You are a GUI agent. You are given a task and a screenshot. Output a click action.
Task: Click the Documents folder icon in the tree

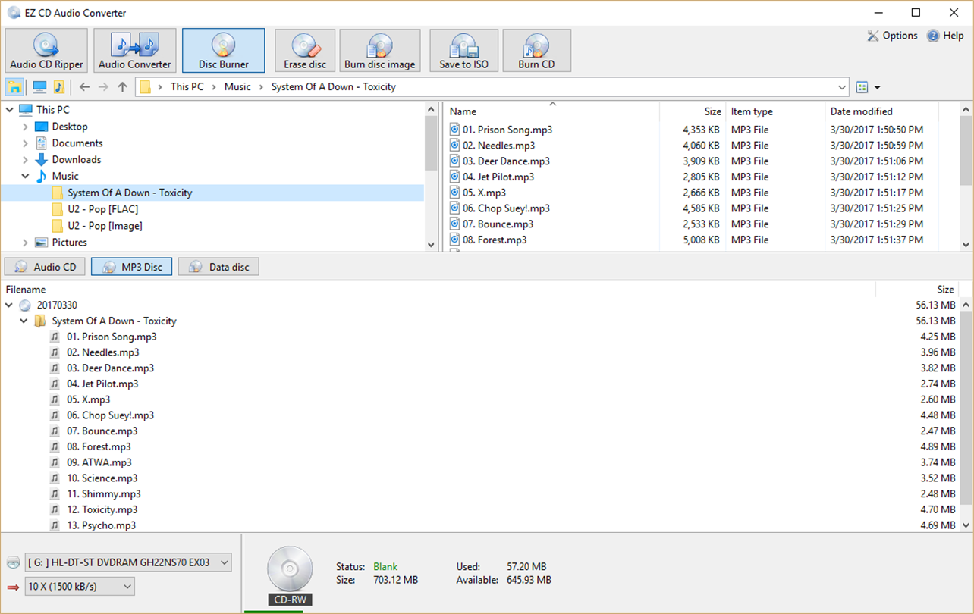41,143
